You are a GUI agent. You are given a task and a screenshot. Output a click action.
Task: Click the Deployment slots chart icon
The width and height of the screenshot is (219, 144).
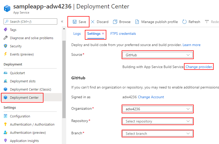click(x=5, y=81)
